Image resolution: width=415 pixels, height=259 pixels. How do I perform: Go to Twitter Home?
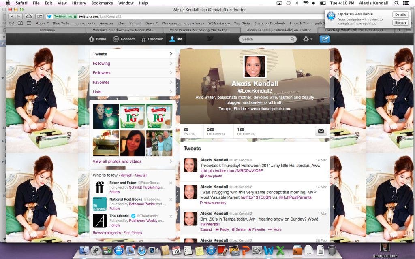pyautogui.click(x=97, y=39)
